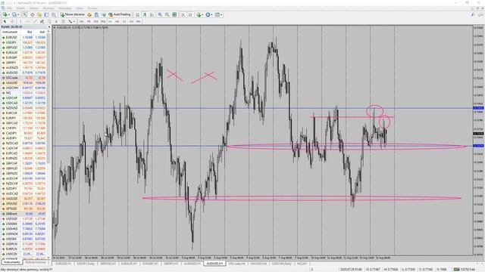
Task: Switch to candlestick chart display
Action: [x=145, y=14]
